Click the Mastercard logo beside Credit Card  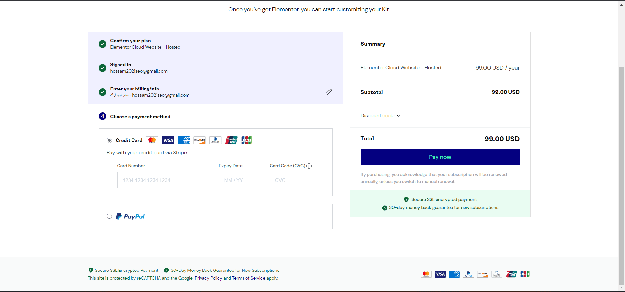click(x=152, y=140)
